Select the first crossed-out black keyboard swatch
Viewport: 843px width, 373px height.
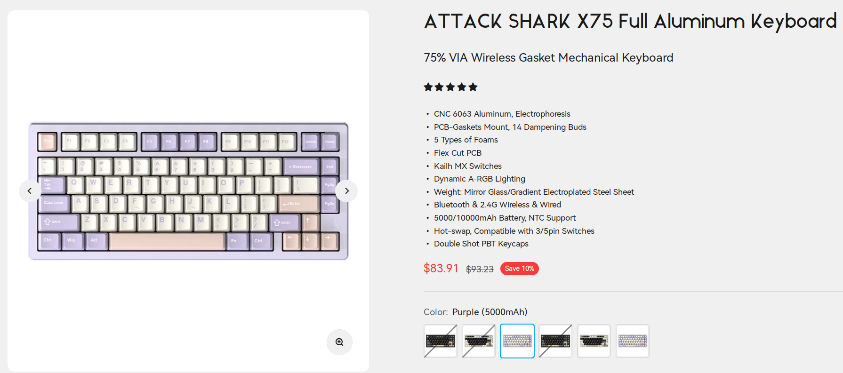click(441, 341)
